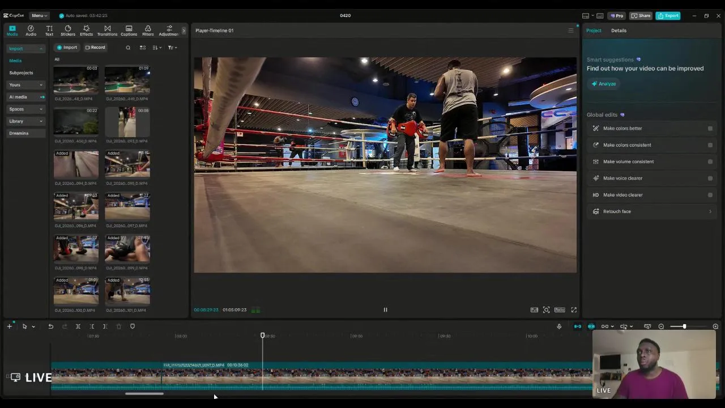Open the layout switcher icon in title bar
725x408 pixels.
586,16
